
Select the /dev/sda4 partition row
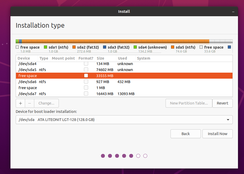[124, 63]
